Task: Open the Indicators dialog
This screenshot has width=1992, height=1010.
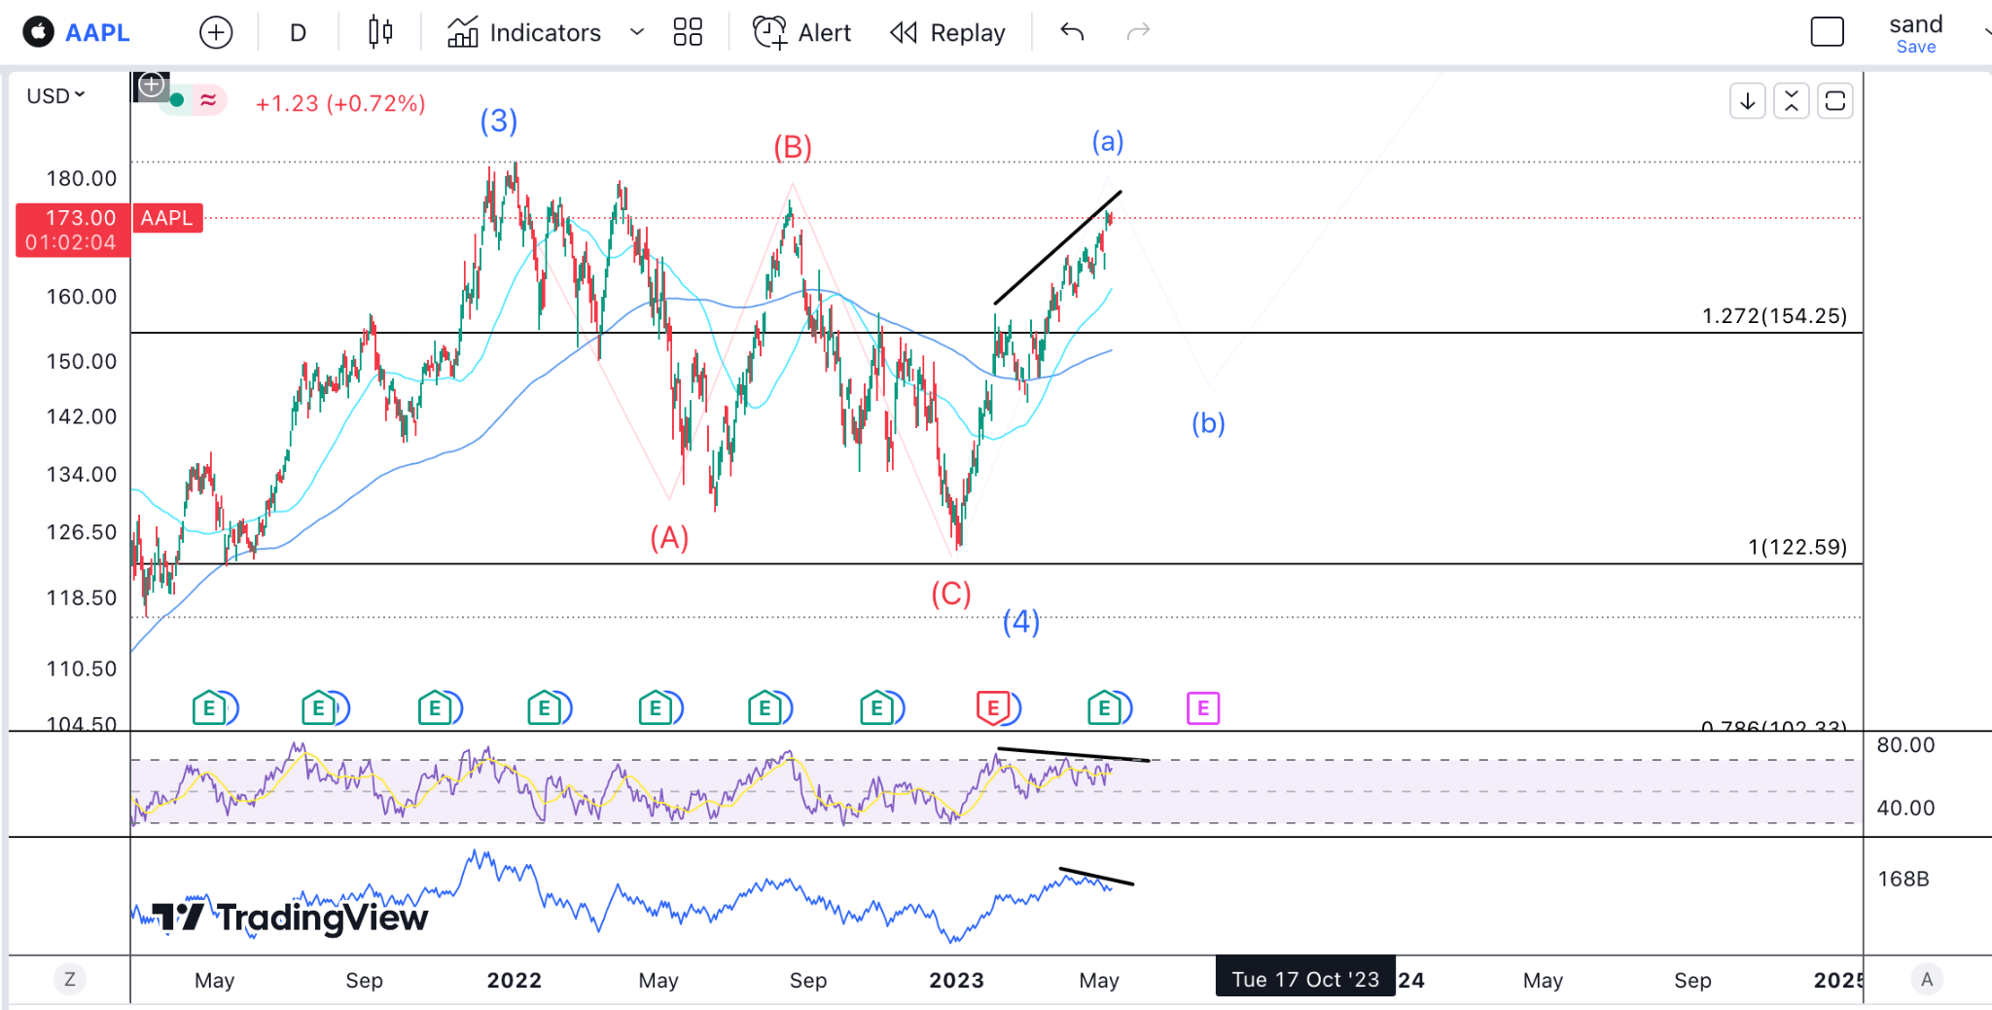Action: [524, 33]
